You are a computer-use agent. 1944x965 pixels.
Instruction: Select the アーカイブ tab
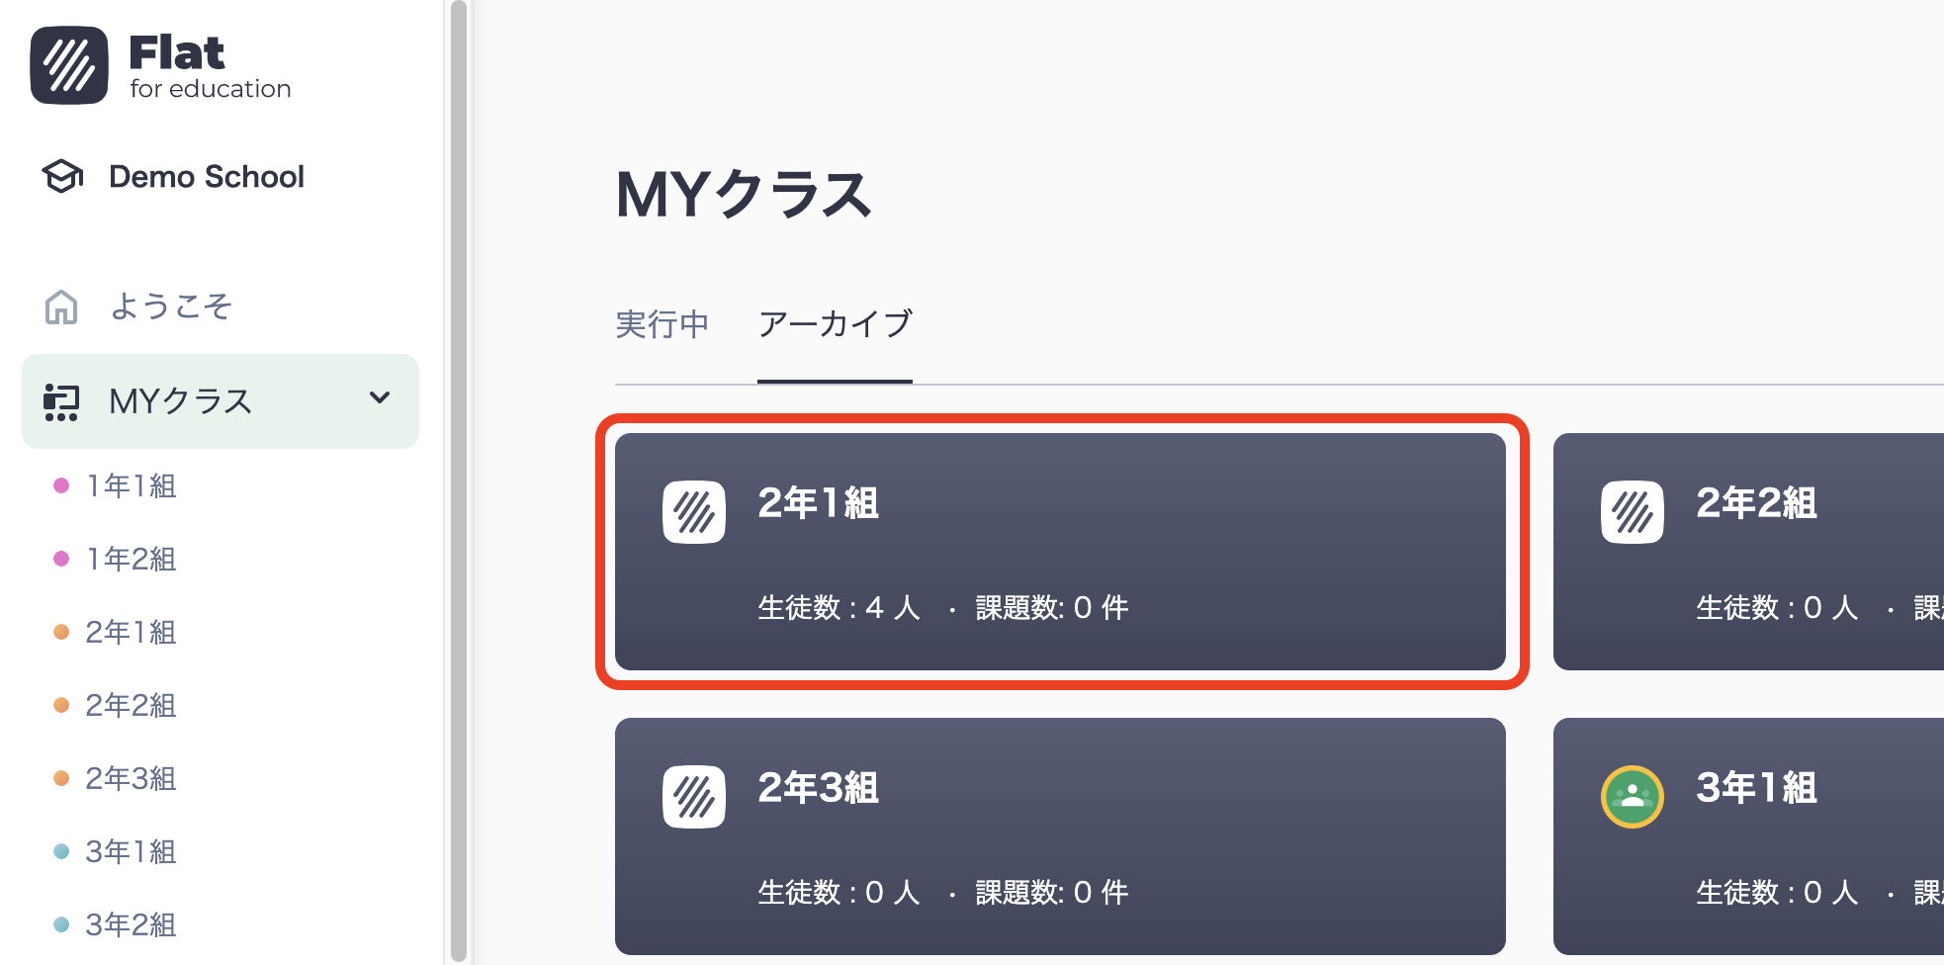(x=835, y=324)
